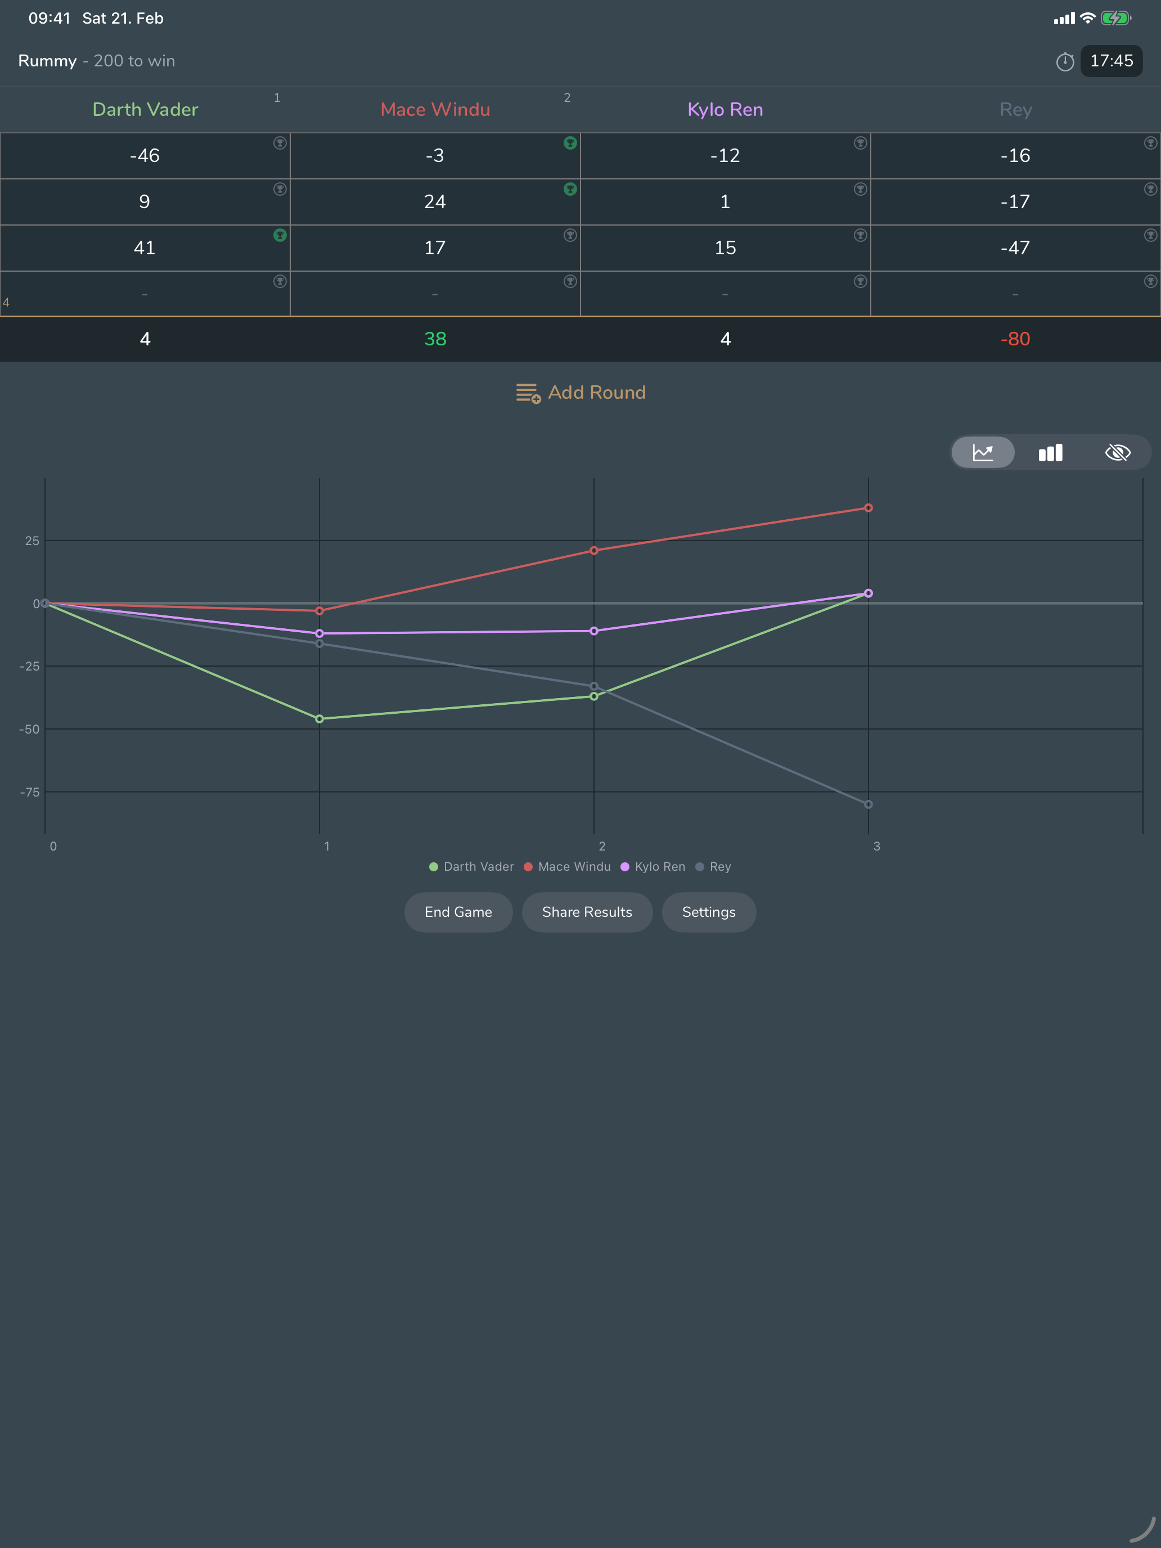Toggle Darth Vader series in chart legend

coord(471,866)
